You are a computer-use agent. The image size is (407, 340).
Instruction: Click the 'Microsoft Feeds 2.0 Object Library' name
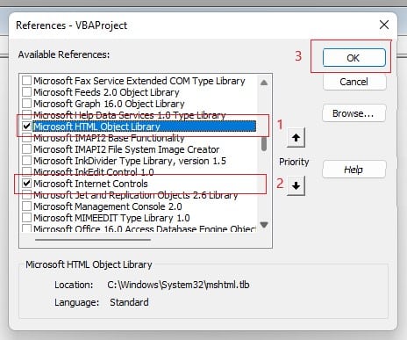click(106, 92)
